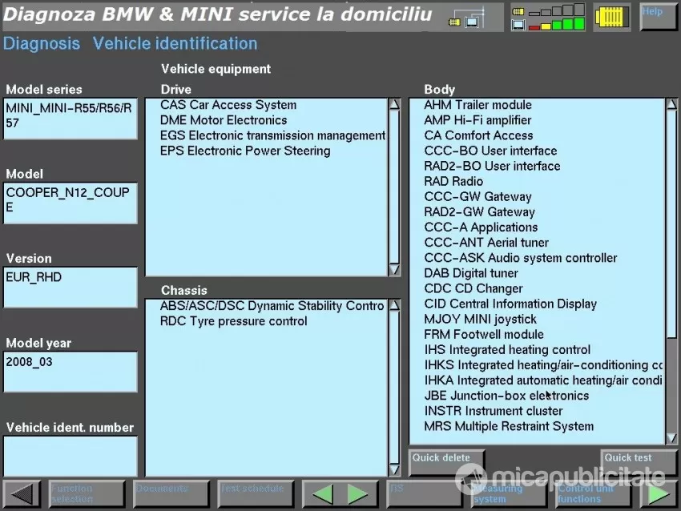The image size is (681, 511).
Task: Click the green left arrow navigation
Action: [x=322, y=494]
